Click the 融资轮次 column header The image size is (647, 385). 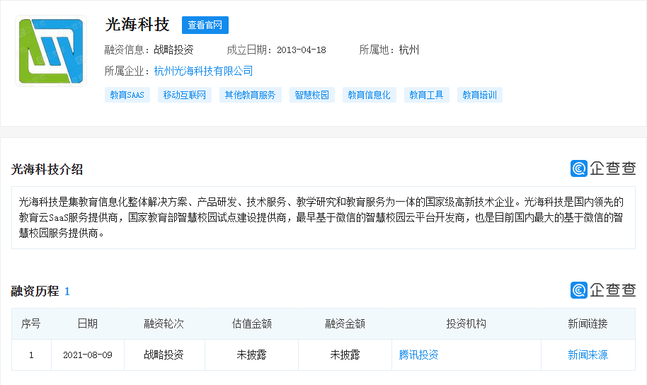pos(164,324)
